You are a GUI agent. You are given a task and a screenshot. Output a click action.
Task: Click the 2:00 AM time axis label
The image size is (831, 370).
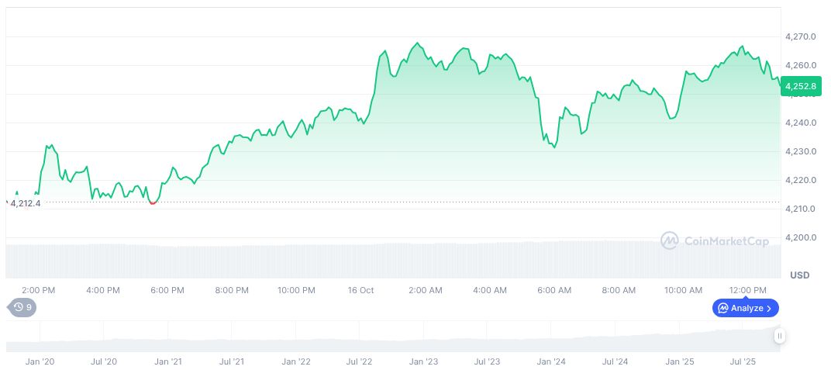425,290
